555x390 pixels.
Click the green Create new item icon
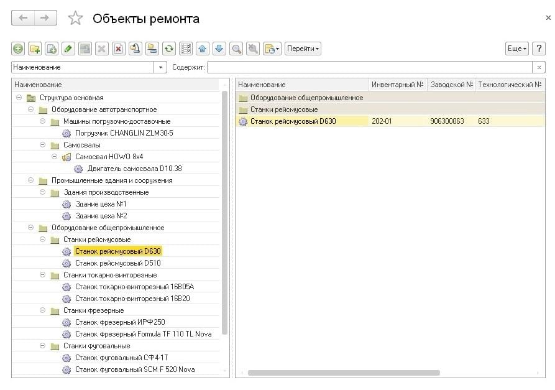(x=18, y=49)
